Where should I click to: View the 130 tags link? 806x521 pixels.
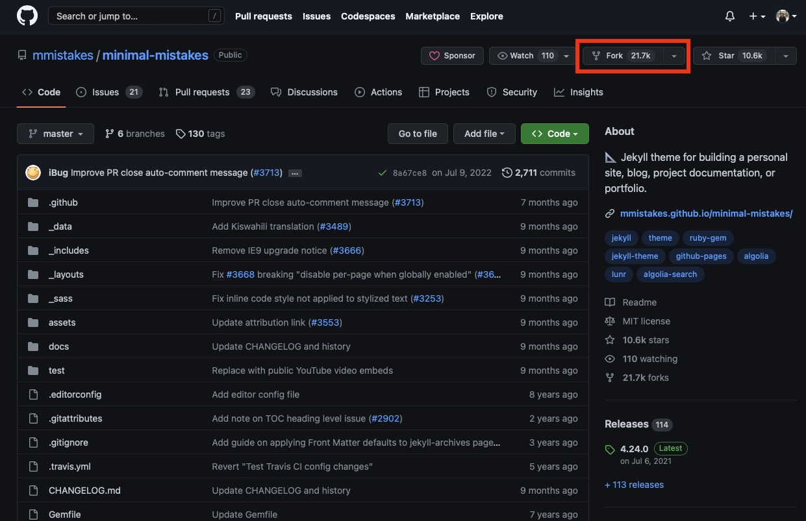click(x=200, y=134)
